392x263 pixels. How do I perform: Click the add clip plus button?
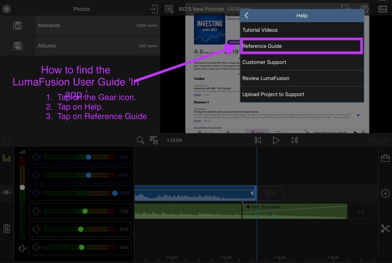click(x=385, y=193)
